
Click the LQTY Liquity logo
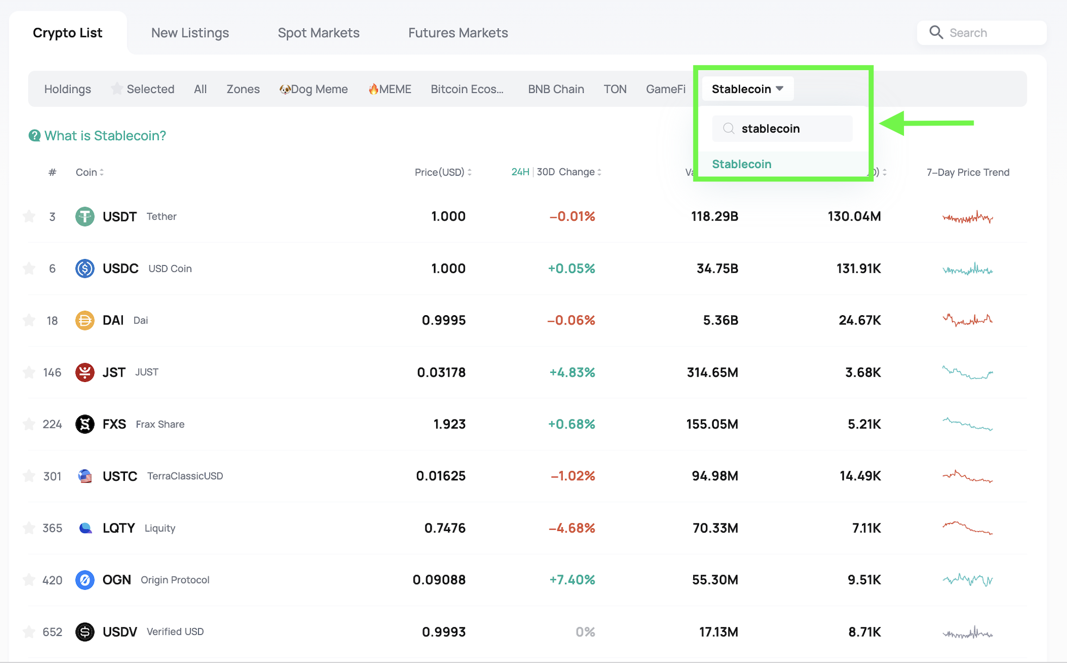pyautogui.click(x=85, y=528)
